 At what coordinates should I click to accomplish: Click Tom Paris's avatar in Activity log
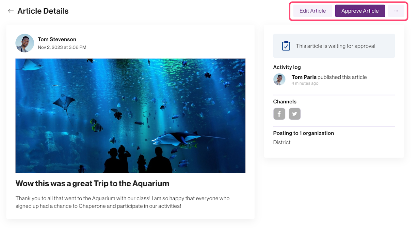pyautogui.click(x=279, y=79)
